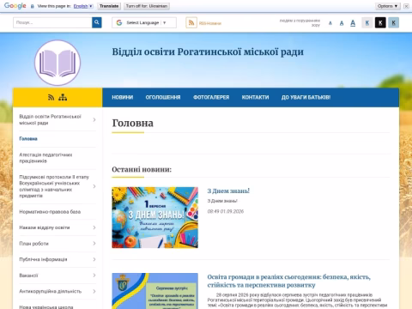Click into the Пошук search field

pyautogui.click(x=52, y=22)
